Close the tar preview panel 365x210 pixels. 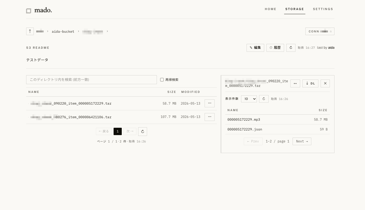tap(325, 83)
